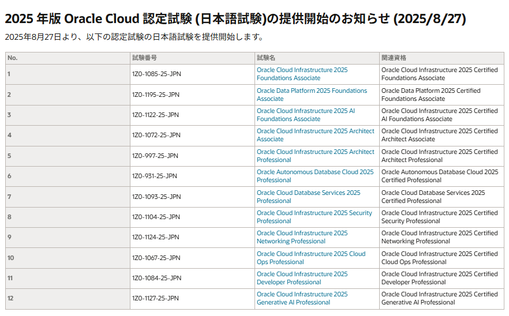Open Oracle Cloud Database Services 2025 Professional link
The height and width of the screenshot is (316, 509).
[x=308, y=197]
